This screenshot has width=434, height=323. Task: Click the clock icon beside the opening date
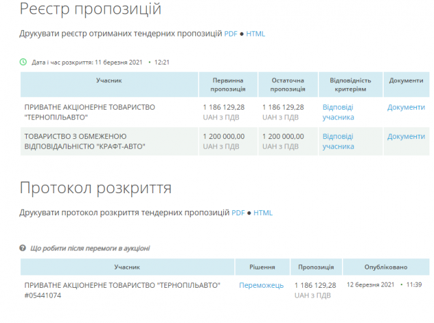(23, 62)
